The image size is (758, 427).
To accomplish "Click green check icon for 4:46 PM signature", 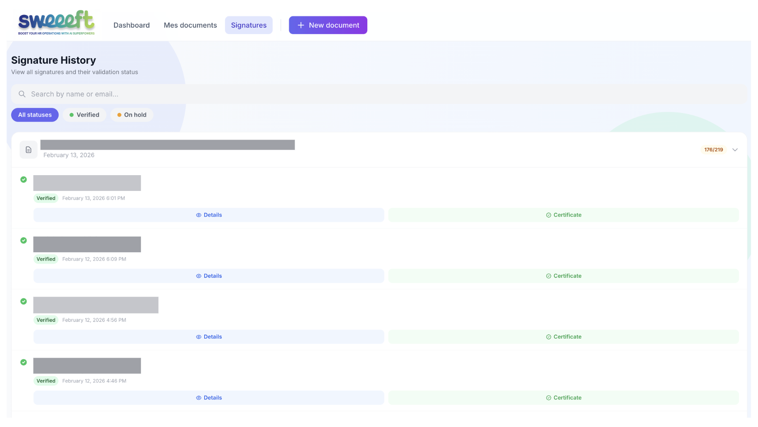I will [x=24, y=362].
